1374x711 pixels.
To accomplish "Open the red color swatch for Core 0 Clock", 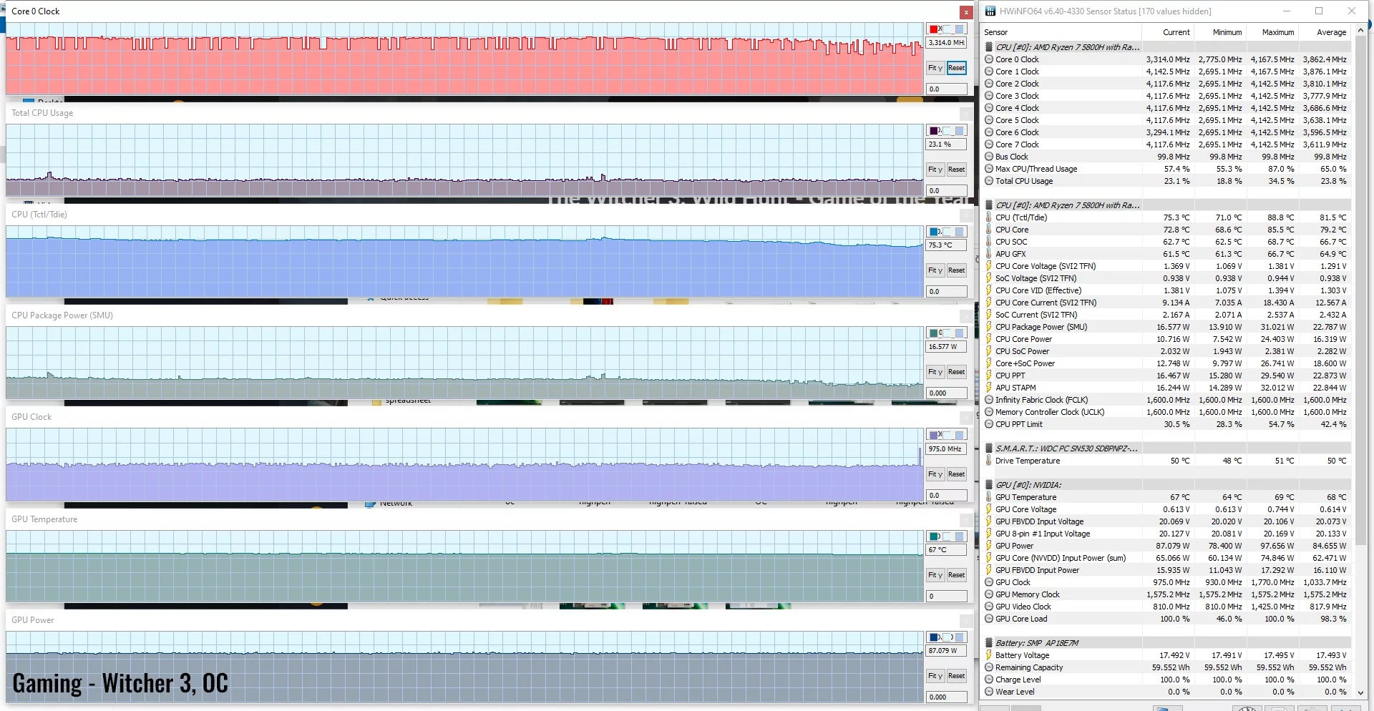I will (934, 29).
